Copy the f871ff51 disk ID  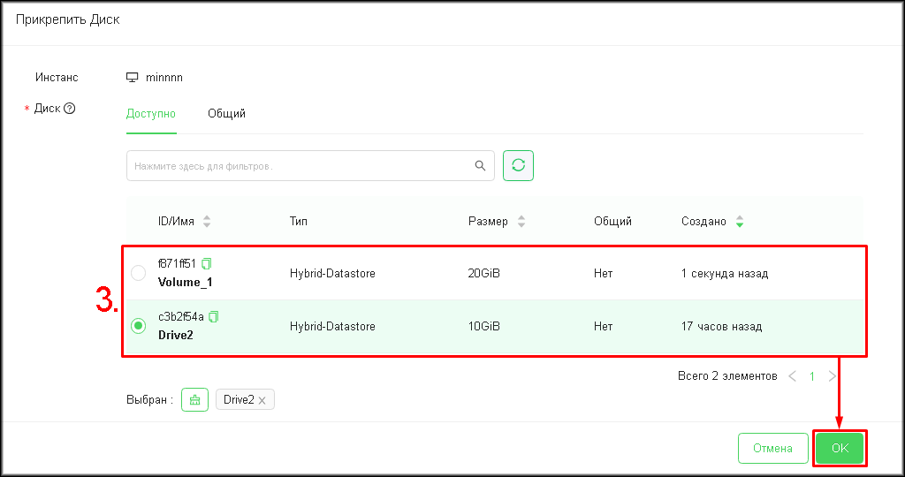click(208, 263)
